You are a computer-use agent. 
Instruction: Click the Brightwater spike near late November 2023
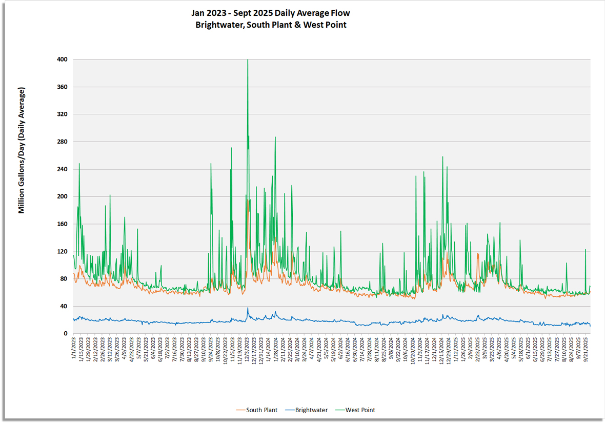pos(248,308)
